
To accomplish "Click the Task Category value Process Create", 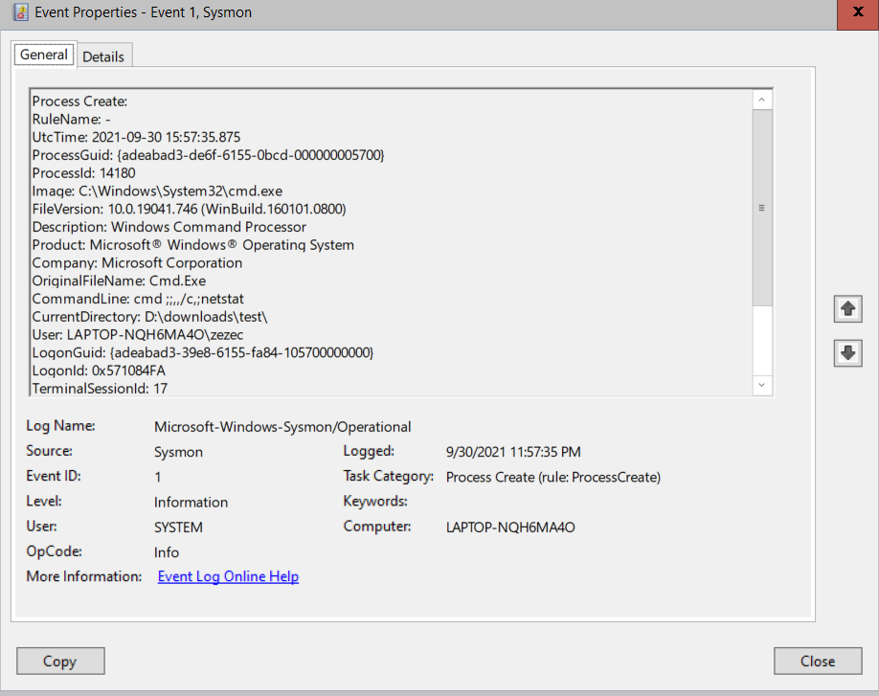I will (553, 478).
